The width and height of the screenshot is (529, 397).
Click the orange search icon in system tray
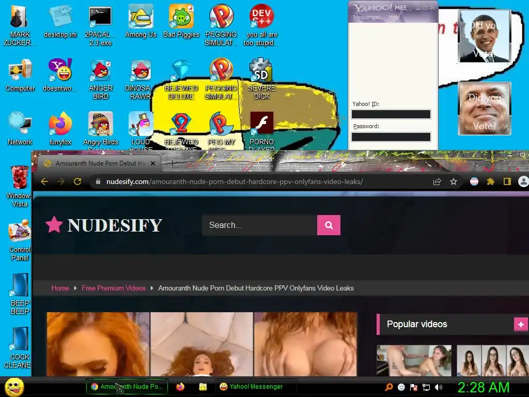pyautogui.click(x=389, y=387)
